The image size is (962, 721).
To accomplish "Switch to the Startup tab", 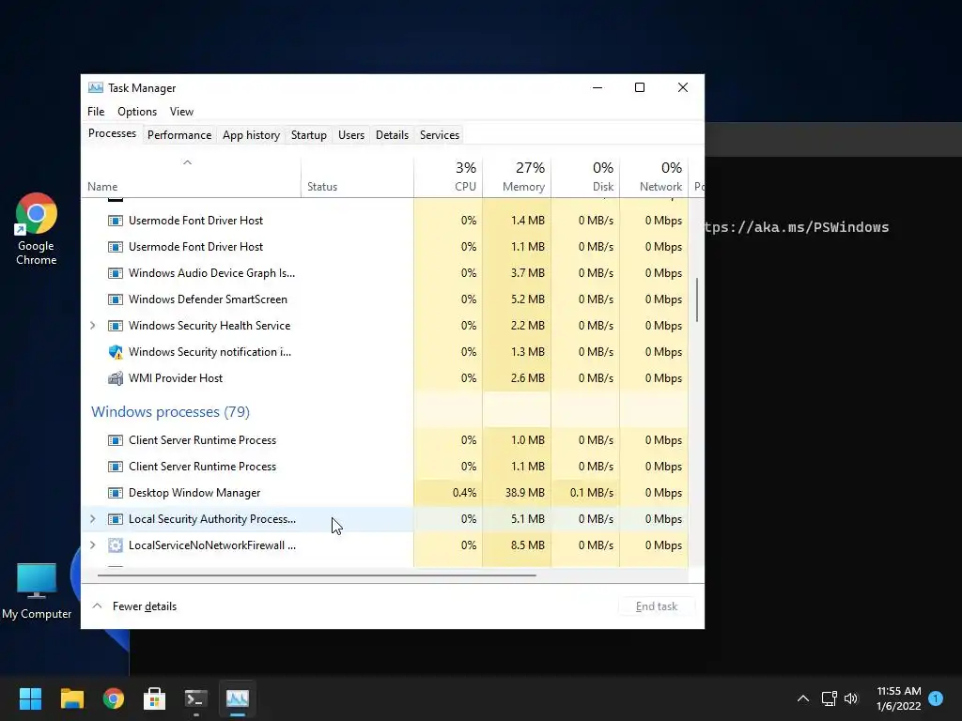I will tap(308, 135).
